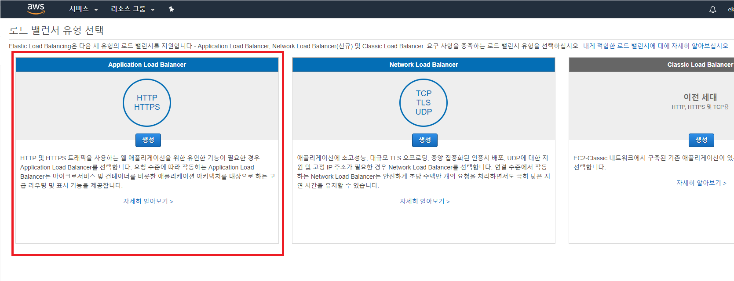Click 생성 under Classic Load Balancer
734x281 pixels.
click(x=701, y=140)
